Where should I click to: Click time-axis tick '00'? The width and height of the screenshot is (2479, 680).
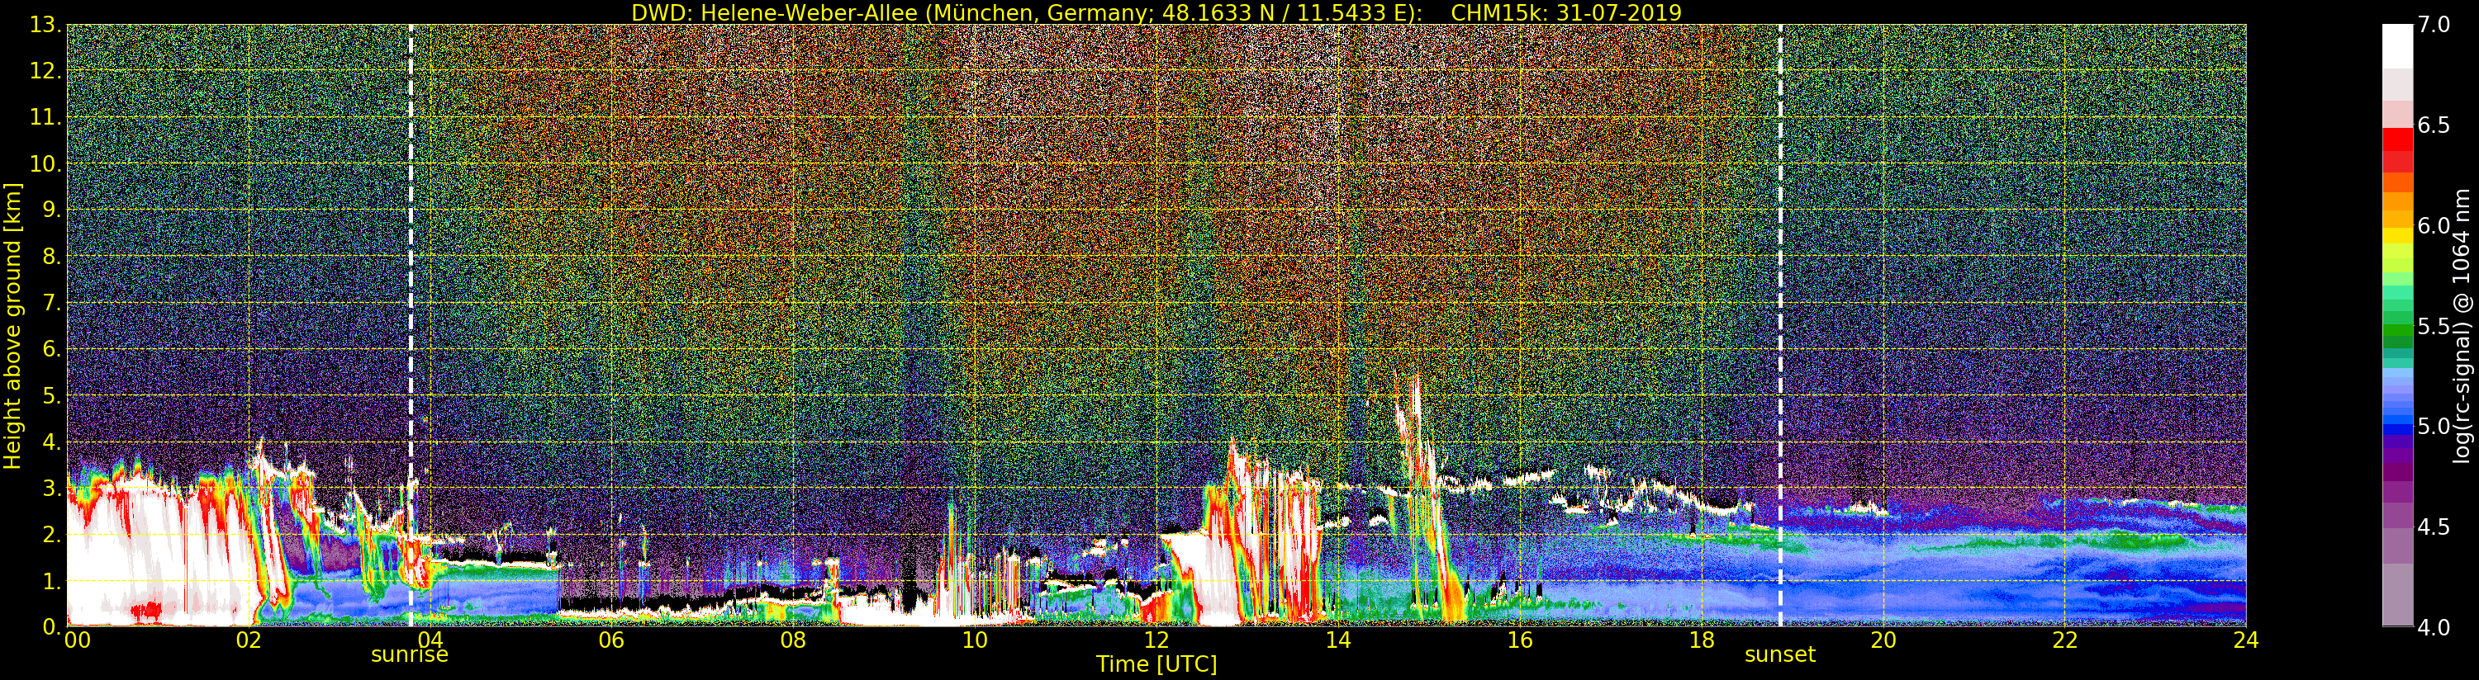[x=77, y=640]
